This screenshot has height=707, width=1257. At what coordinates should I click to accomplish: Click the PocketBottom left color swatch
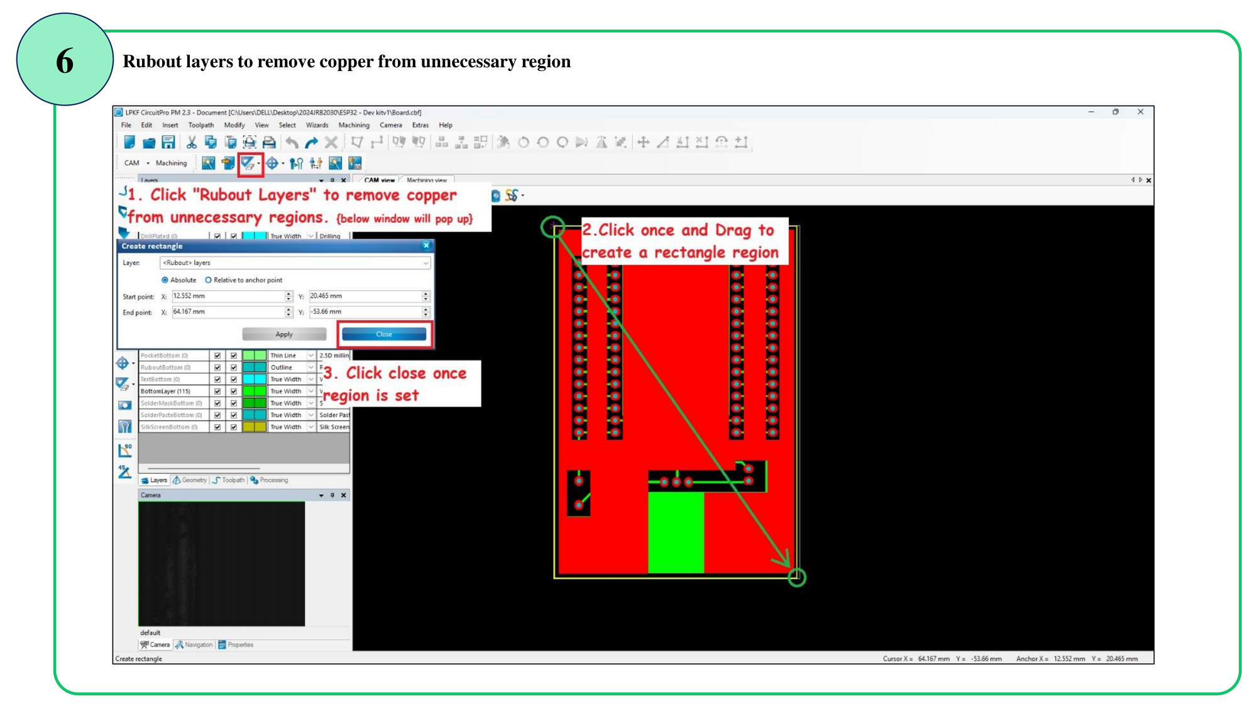pyautogui.click(x=248, y=356)
